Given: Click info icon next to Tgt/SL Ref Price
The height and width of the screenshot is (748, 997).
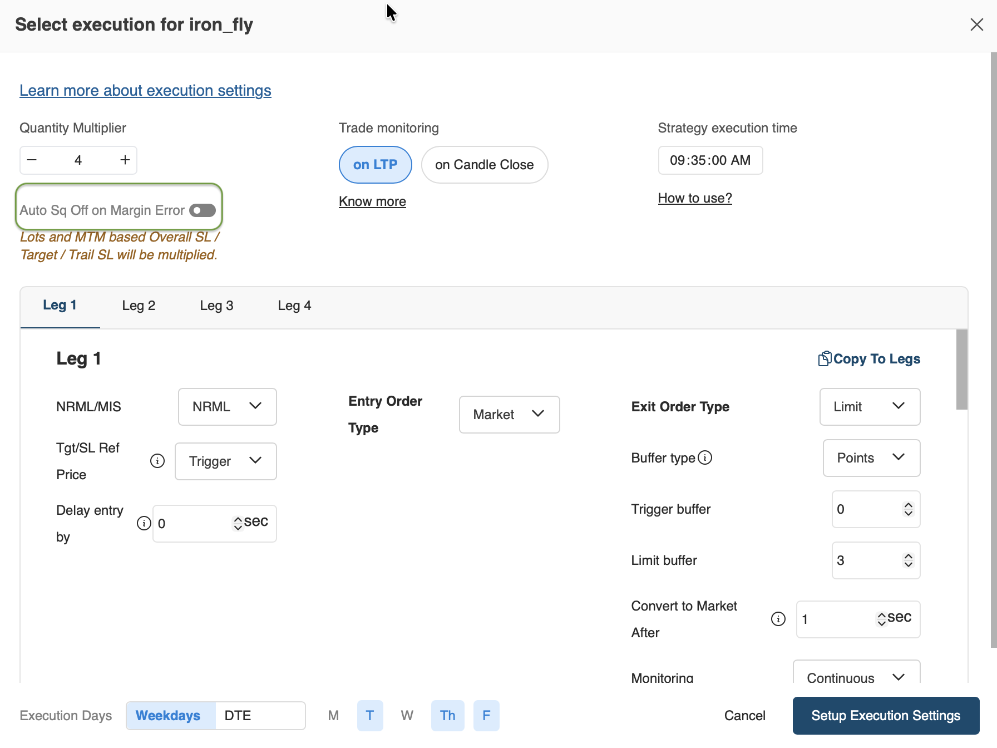Looking at the screenshot, I should pos(157,461).
